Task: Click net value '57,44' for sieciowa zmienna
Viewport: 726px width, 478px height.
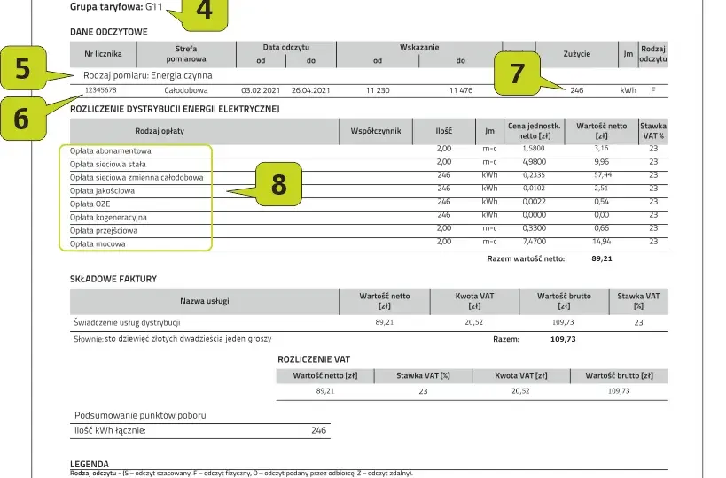Action: pos(603,175)
